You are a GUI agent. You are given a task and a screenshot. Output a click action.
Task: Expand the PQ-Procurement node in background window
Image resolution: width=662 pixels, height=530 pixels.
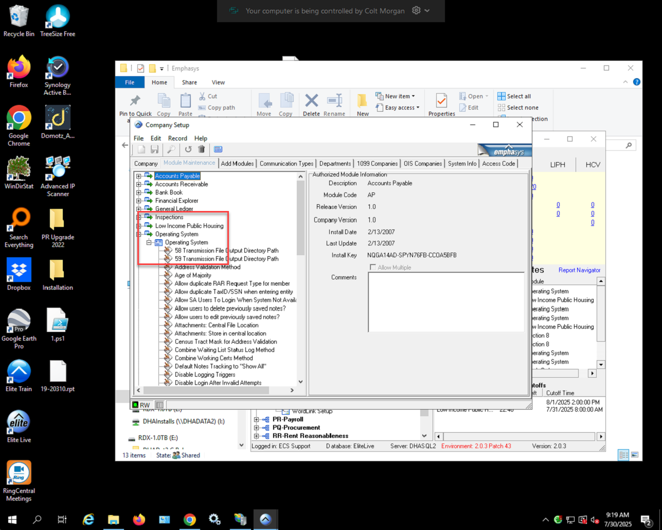[256, 428]
